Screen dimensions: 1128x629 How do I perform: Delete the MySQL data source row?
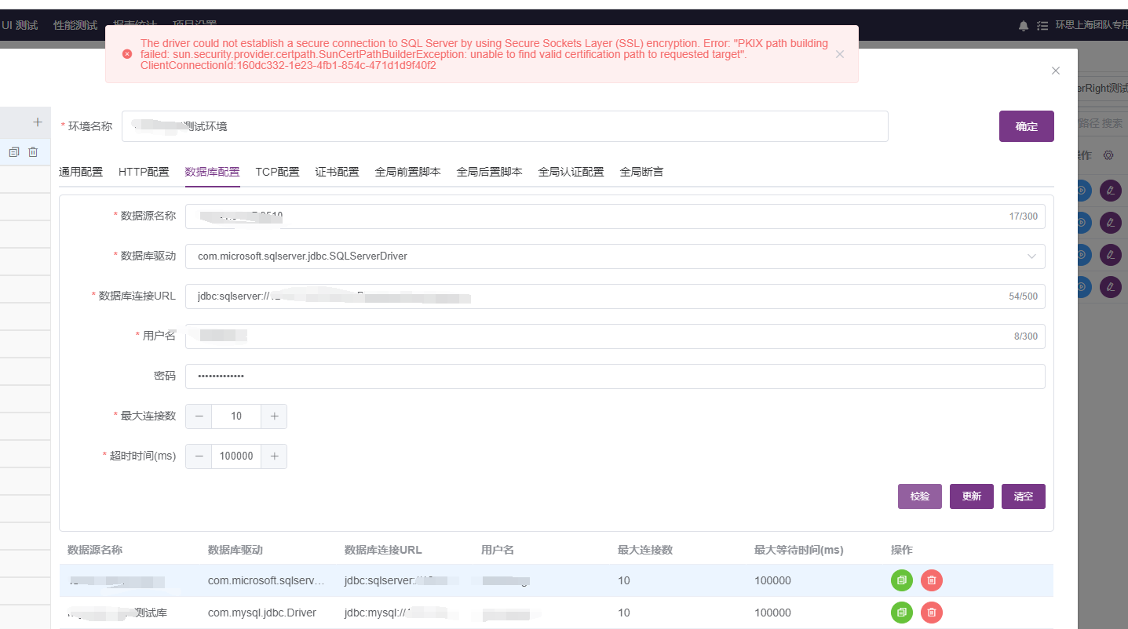click(932, 613)
